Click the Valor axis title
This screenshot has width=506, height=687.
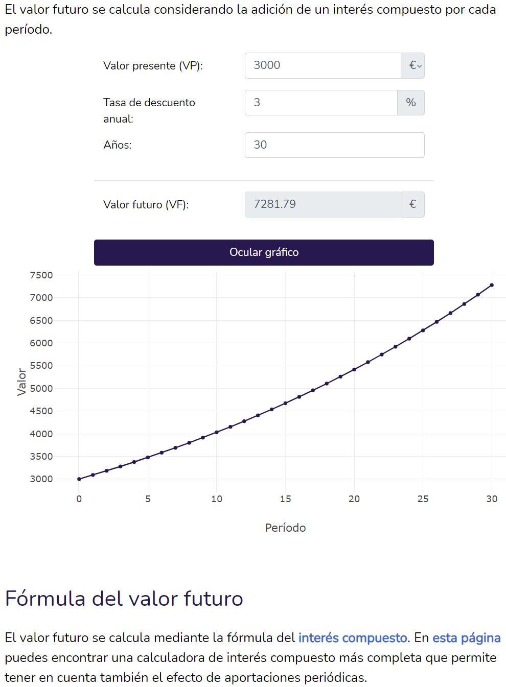21,382
